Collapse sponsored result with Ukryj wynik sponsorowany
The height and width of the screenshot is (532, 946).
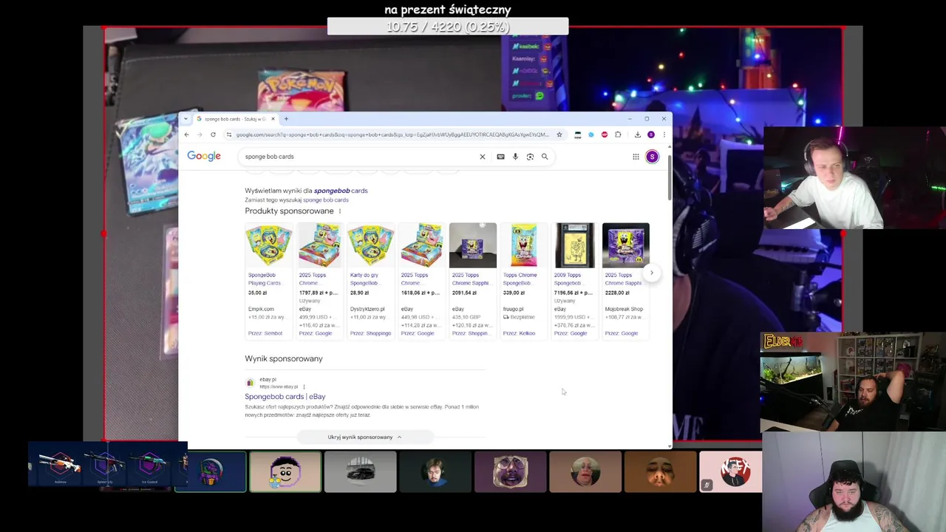click(365, 437)
